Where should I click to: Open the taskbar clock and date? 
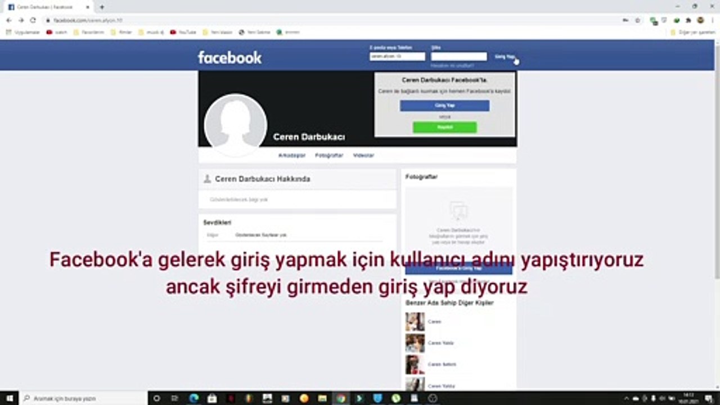[x=690, y=398]
